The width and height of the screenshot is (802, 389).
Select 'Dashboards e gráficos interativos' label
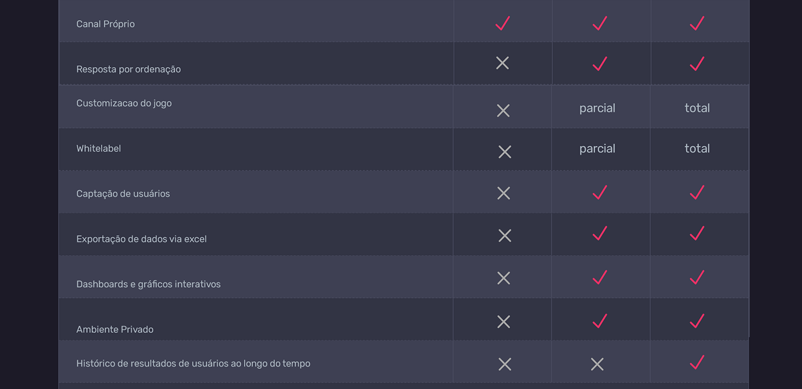coord(148,284)
